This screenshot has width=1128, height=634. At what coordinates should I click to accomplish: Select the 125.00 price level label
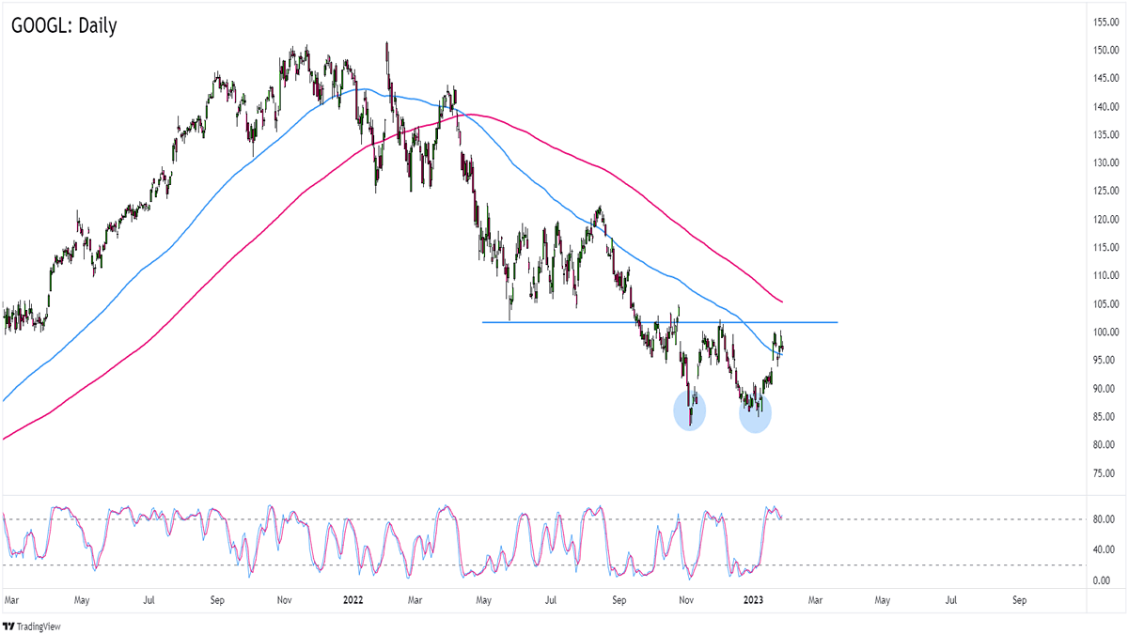click(1104, 191)
